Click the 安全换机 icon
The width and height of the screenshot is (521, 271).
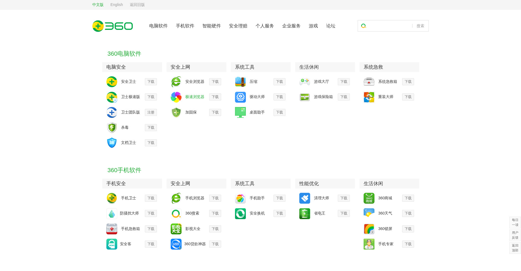coord(240,213)
